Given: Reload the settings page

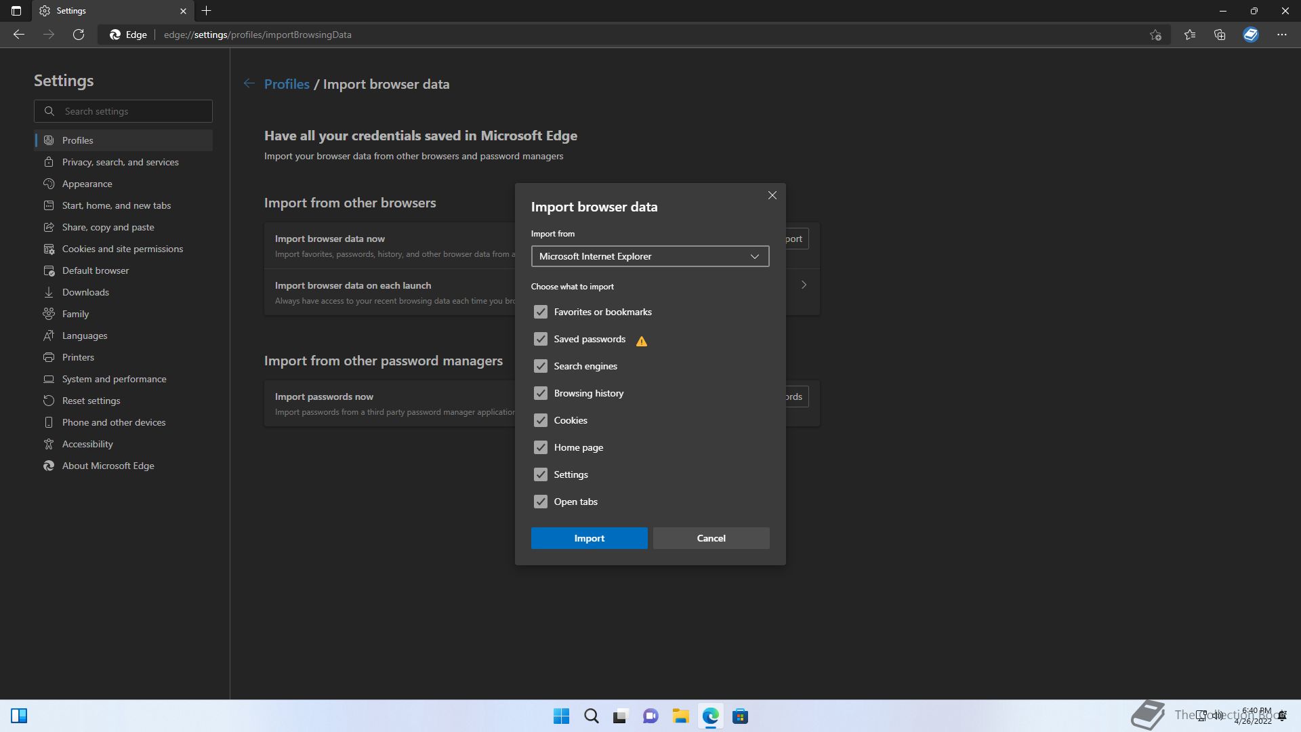Looking at the screenshot, I should click(x=79, y=35).
